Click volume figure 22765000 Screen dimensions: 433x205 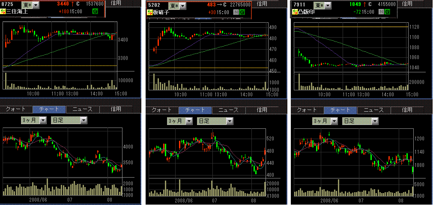tap(241, 5)
